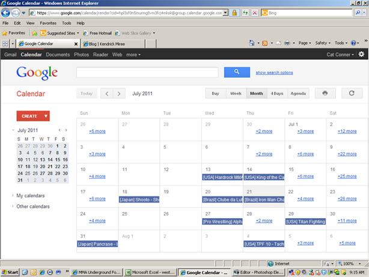The width and height of the screenshot is (369, 277).
Task: Click mini calendar previous month arrow
Action: pos(59,130)
